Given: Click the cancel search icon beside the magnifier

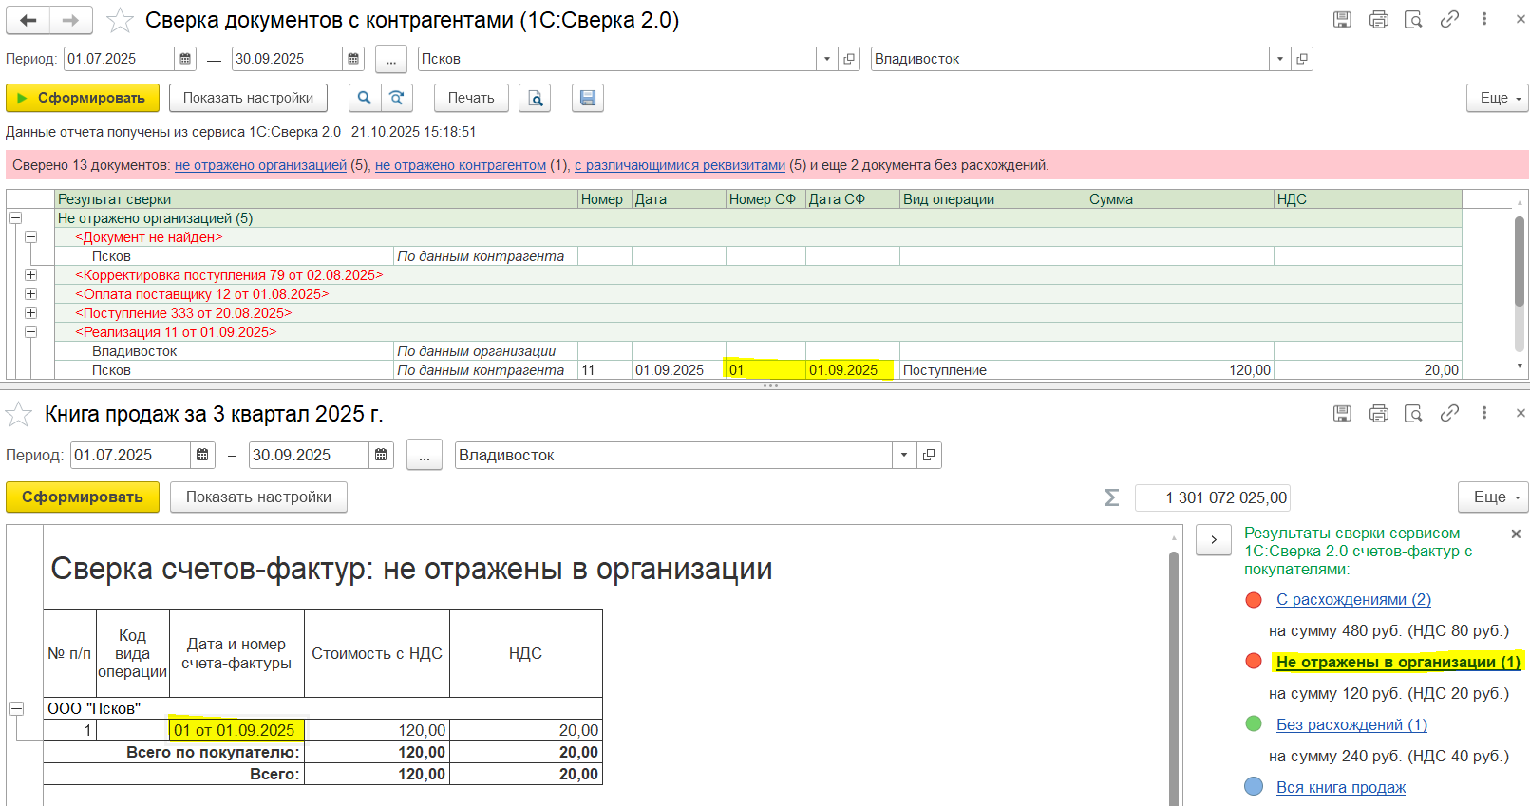Looking at the screenshot, I should click(397, 98).
